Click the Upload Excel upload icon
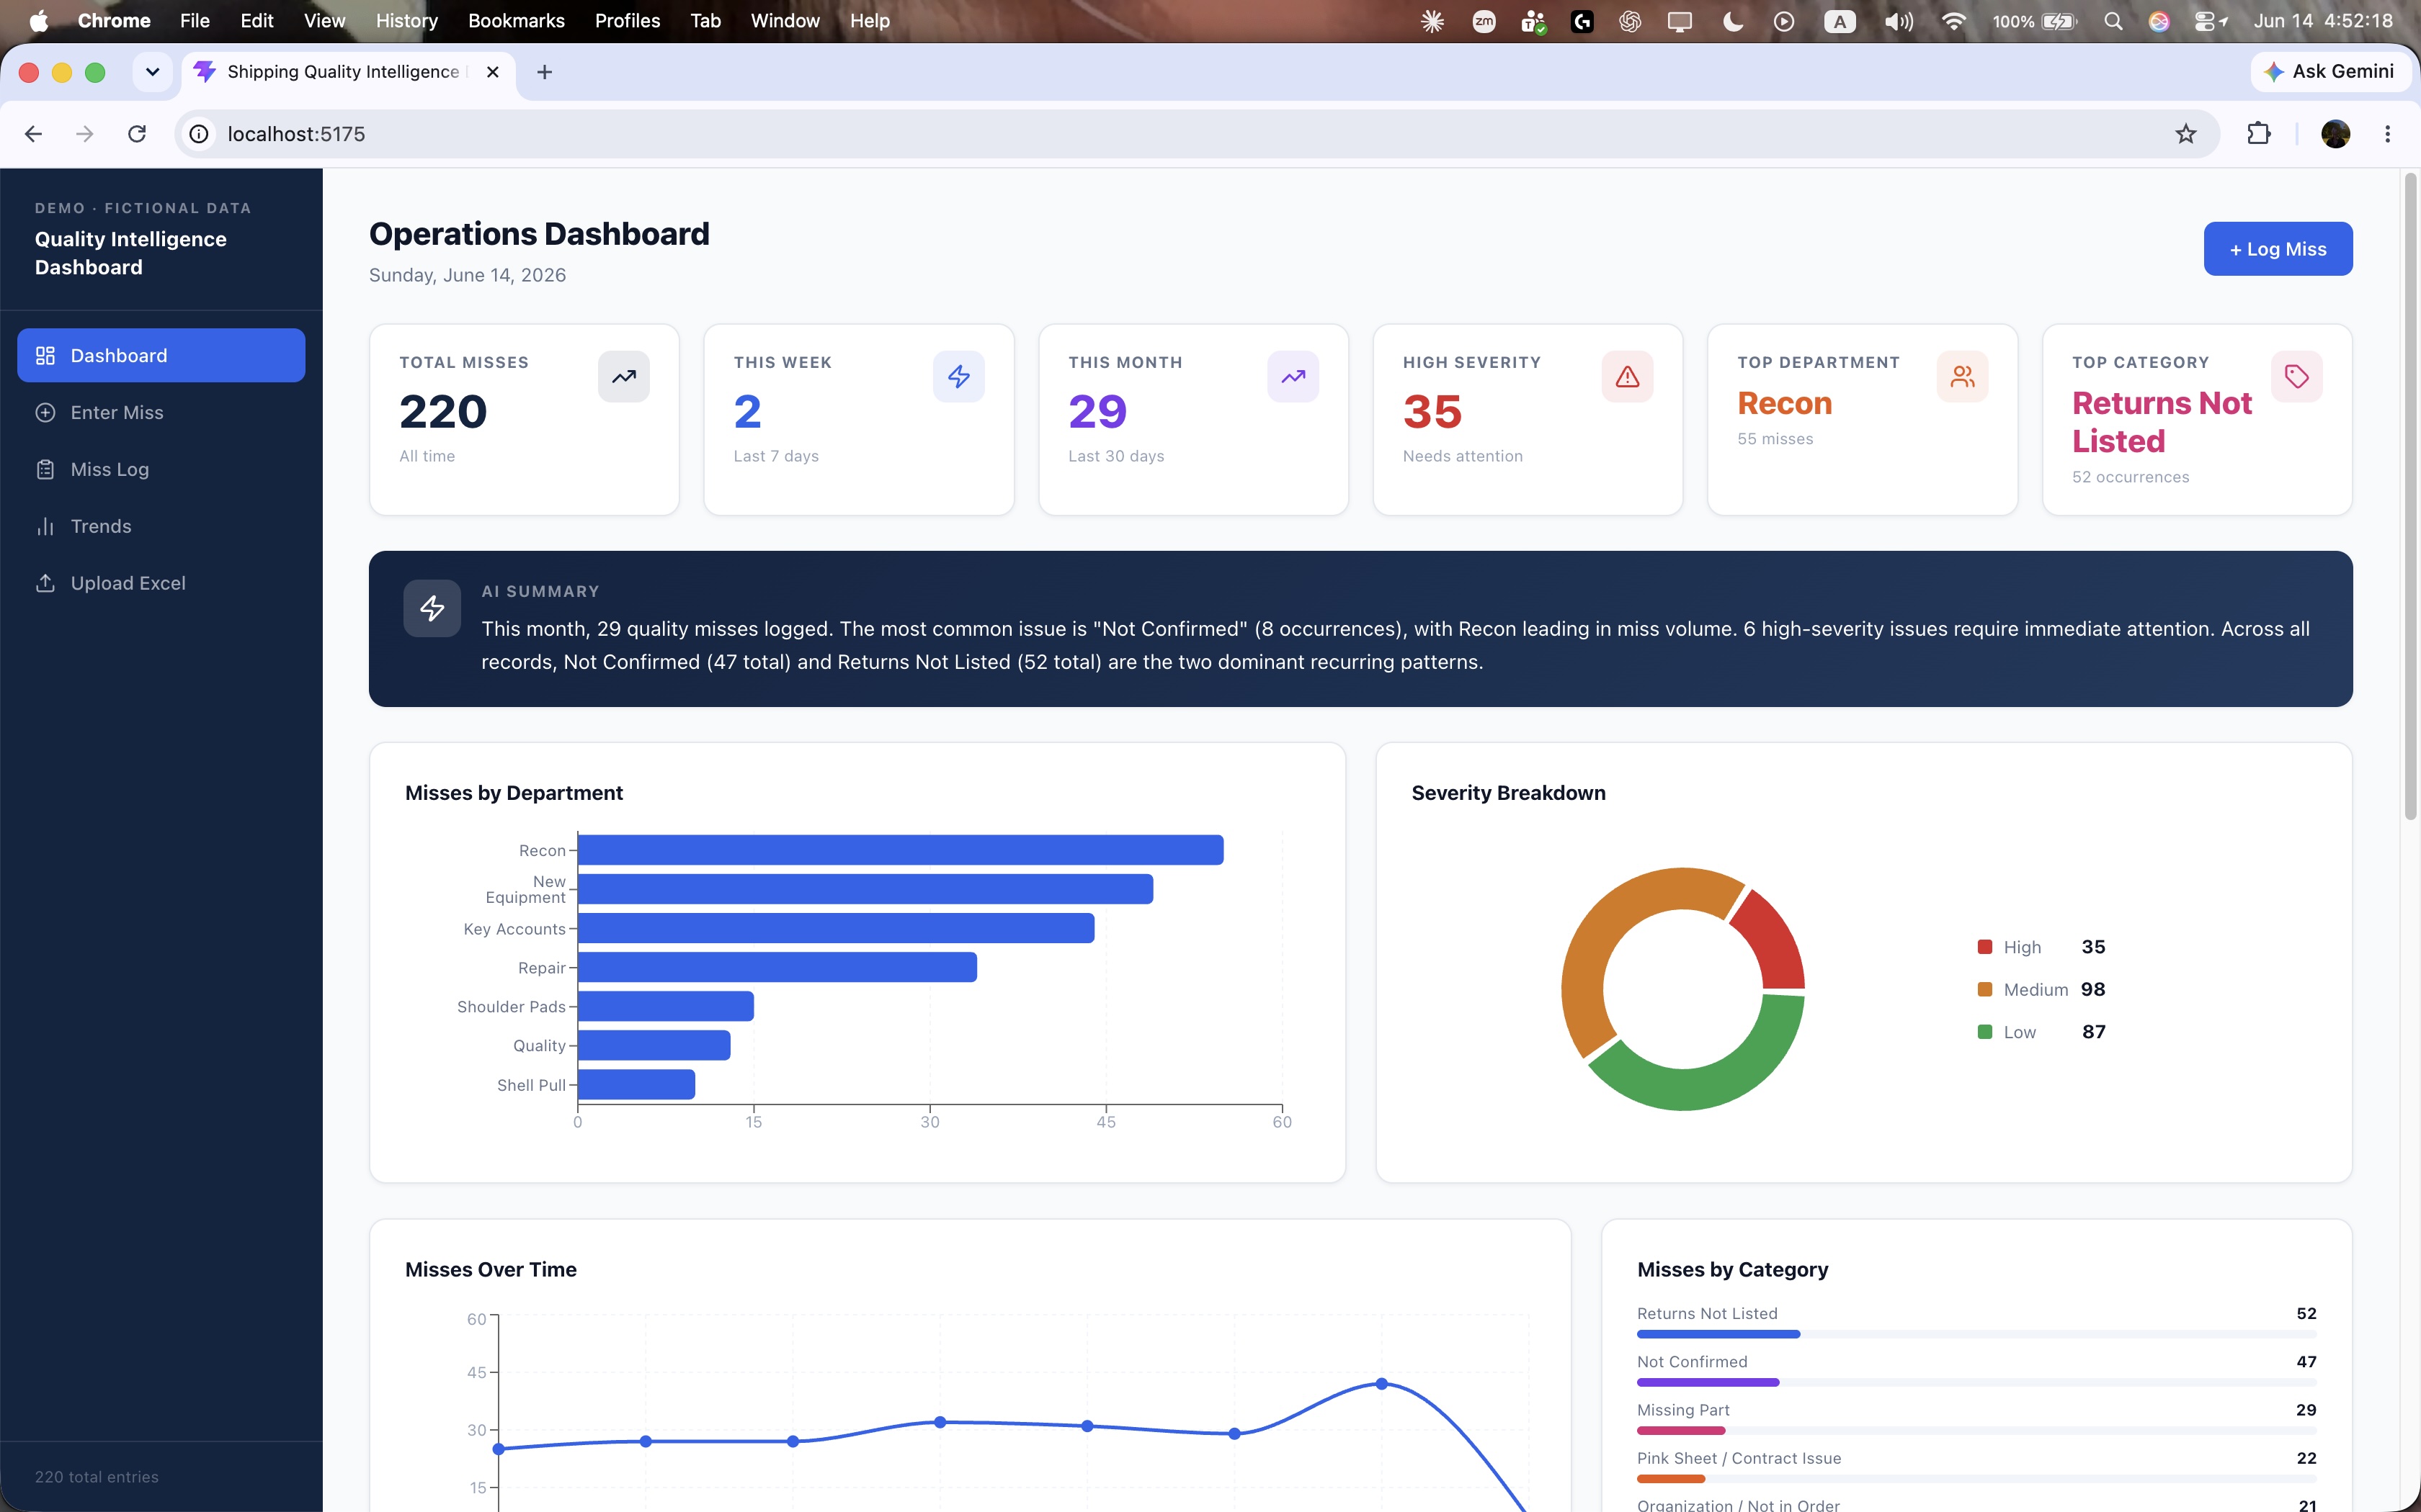The width and height of the screenshot is (2421, 1512). 45,583
